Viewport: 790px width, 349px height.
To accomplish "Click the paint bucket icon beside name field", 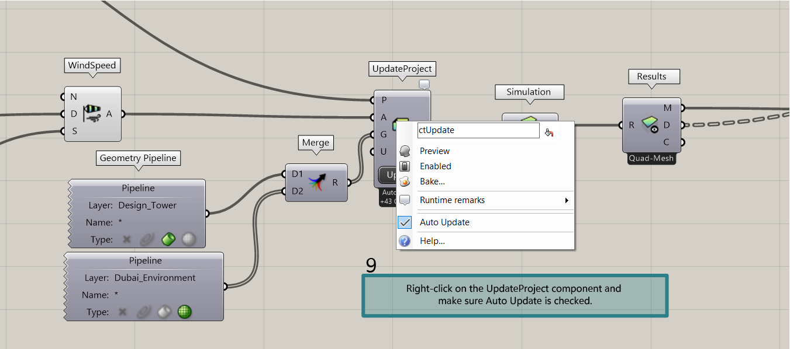I will click(x=548, y=132).
